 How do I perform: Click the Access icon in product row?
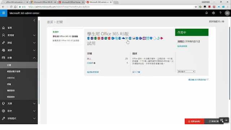[109, 38]
